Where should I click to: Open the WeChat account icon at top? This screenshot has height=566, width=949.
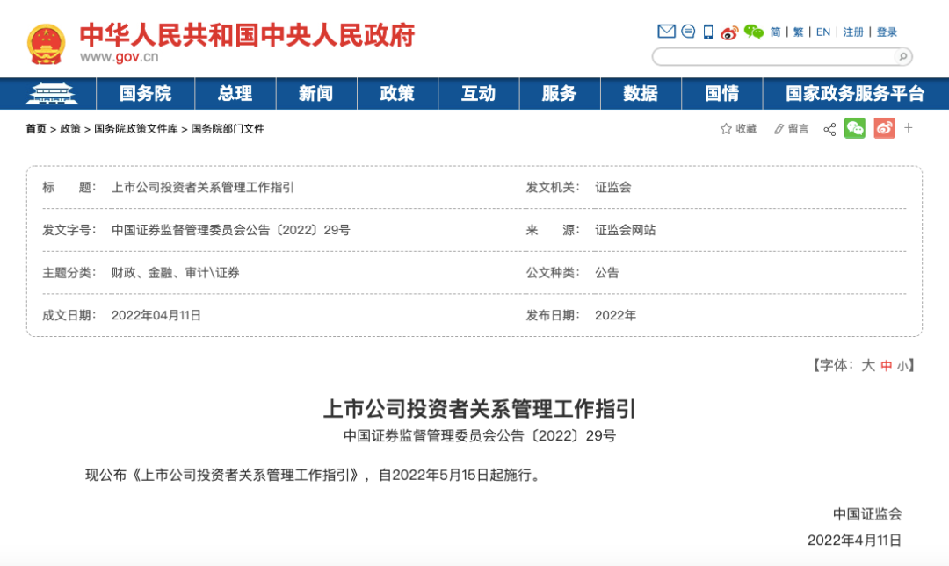pos(751,30)
